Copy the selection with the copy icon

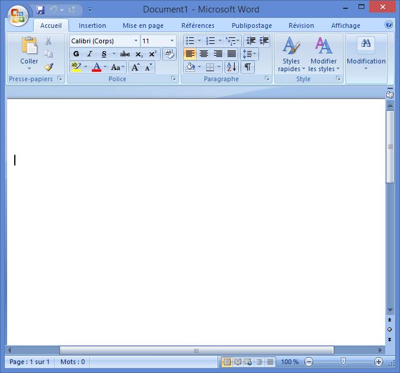tap(48, 53)
